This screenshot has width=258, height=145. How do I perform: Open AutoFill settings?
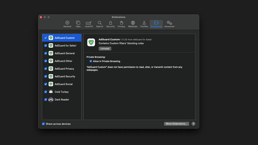(89, 24)
